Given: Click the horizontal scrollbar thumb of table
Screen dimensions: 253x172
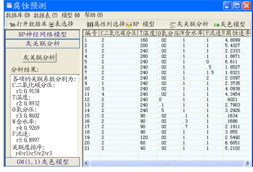Looking at the screenshot, I should click(x=167, y=163).
